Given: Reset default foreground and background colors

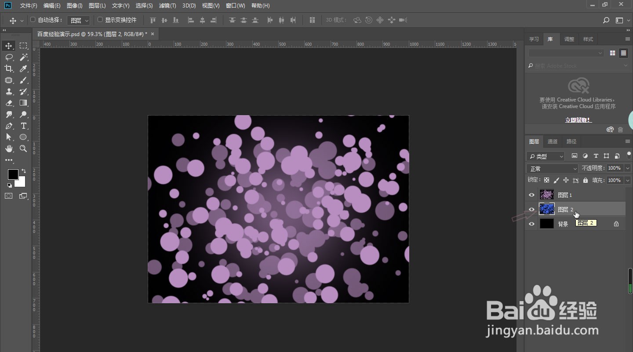Looking at the screenshot, I should pos(10,185).
